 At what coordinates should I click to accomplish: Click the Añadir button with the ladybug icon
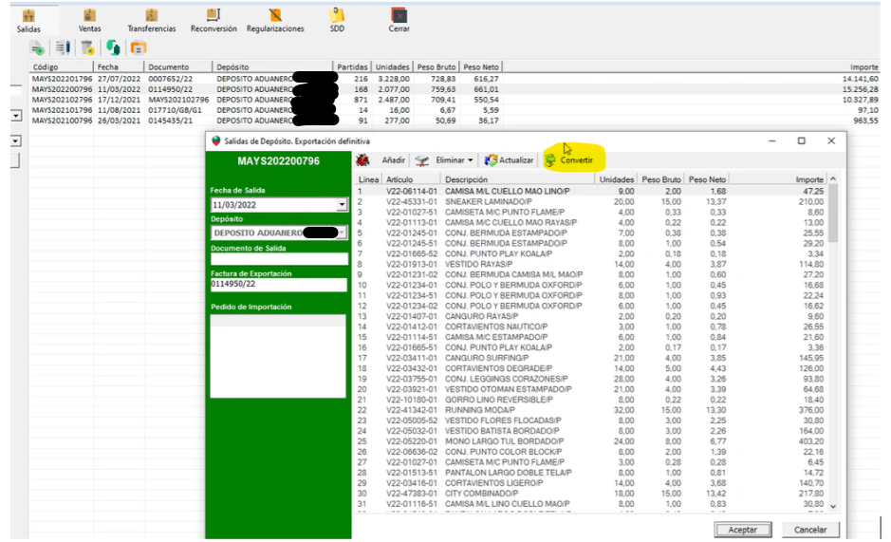pos(384,160)
